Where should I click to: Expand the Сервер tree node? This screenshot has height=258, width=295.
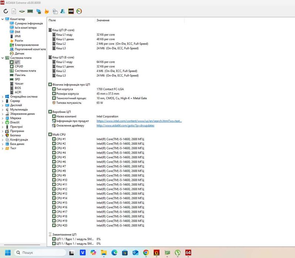(x=3, y=101)
